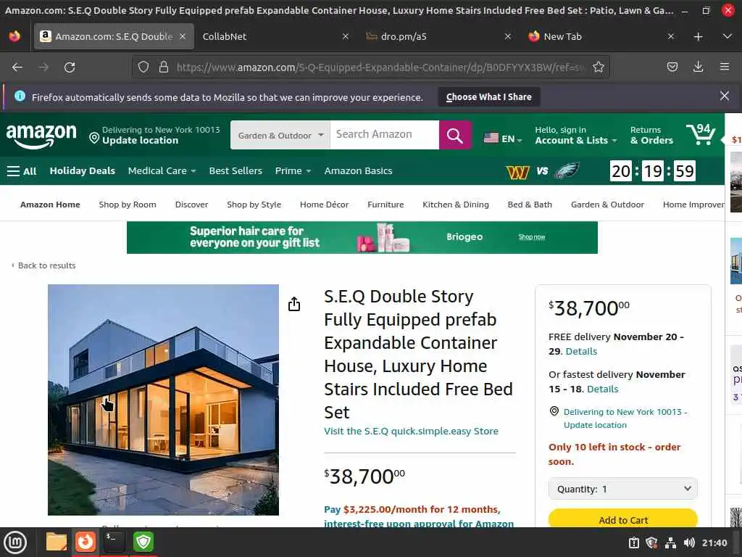Expand the Prime dropdown menu
The image size is (742, 557).
(x=293, y=171)
